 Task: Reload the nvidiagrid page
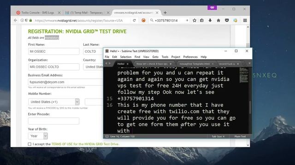pyautogui.click(x=134, y=20)
